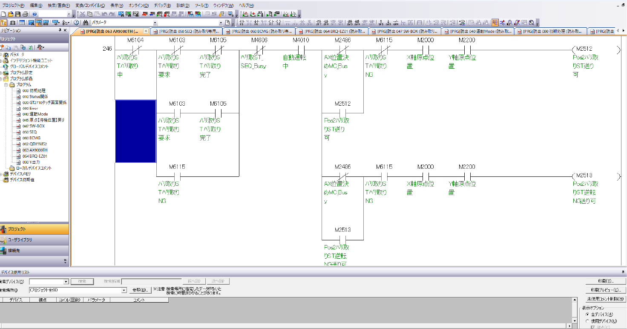Click the Save project icon
The image size is (627, 329).
(x=17, y=14)
